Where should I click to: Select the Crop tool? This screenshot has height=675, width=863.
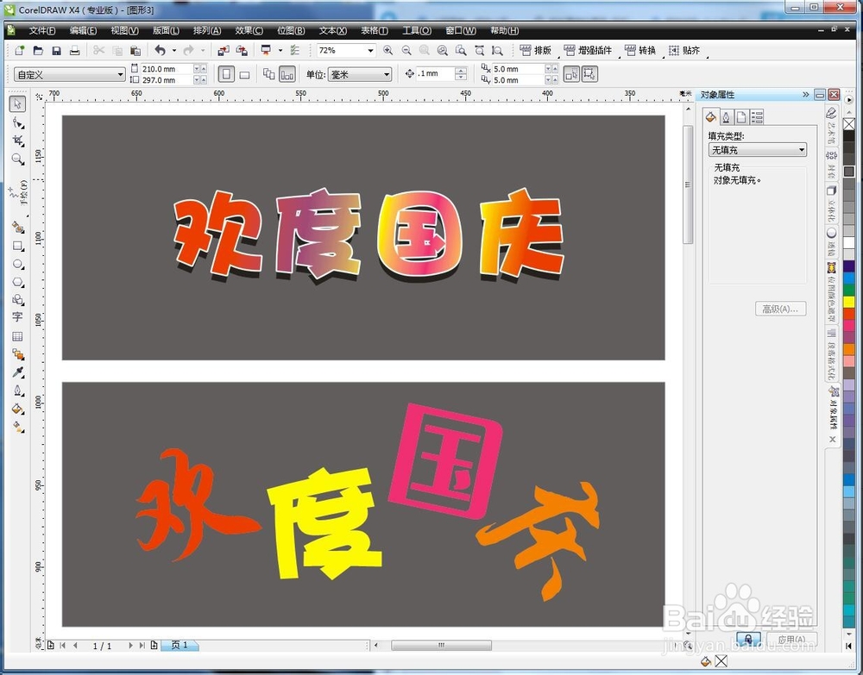(17, 141)
